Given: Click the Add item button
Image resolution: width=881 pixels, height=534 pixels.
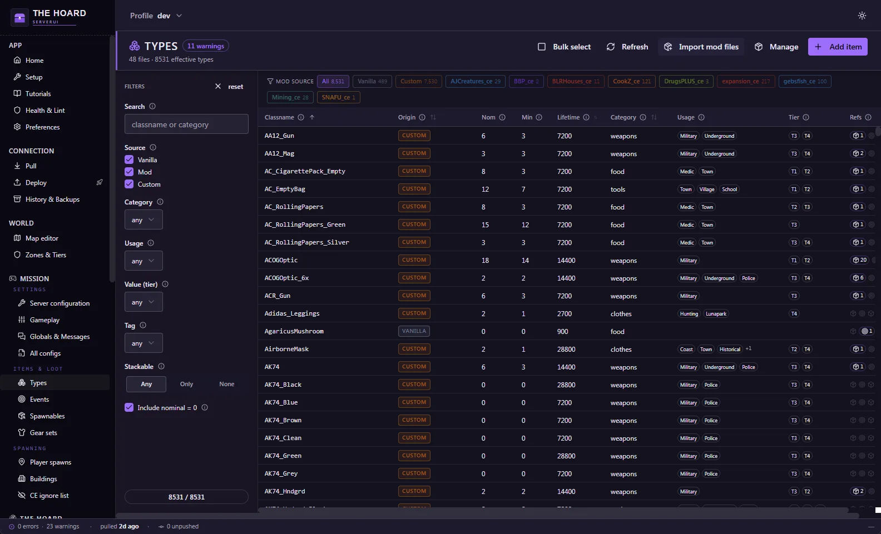Looking at the screenshot, I should tap(838, 47).
